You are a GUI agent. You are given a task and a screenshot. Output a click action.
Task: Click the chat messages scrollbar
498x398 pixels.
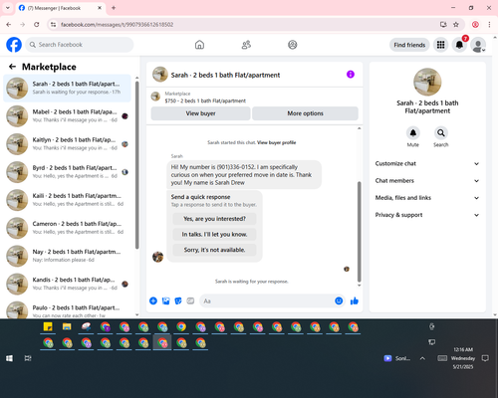[359, 232]
